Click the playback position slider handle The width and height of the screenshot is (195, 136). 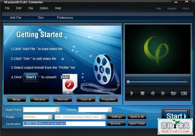pos(128,82)
